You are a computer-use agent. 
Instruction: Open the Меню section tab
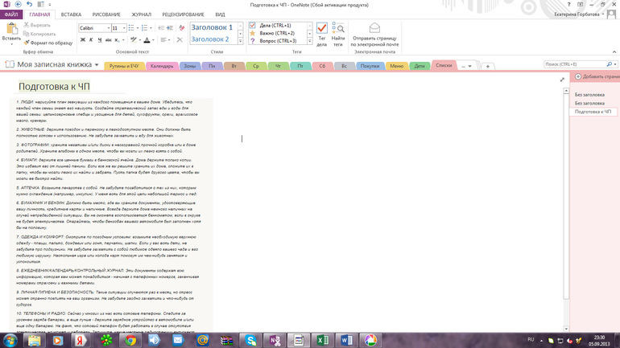397,66
